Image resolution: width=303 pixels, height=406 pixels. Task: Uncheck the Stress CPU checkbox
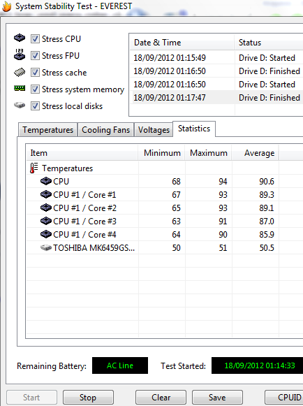pyautogui.click(x=35, y=39)
